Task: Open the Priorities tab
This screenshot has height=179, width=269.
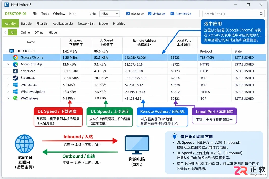Action: pyautogui.click(x=119, y=24)
